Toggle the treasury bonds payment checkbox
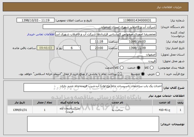Screen dimensions: 194x137 [119, 74]
